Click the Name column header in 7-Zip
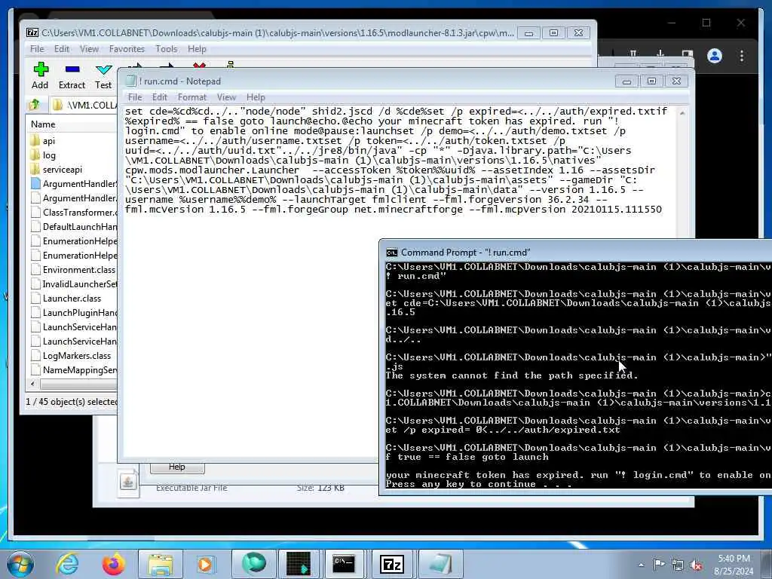772x579 pixels. coord(73,124)
